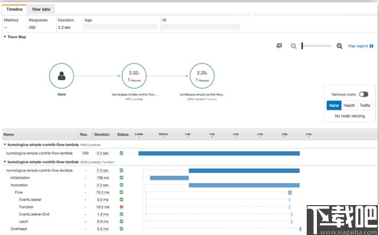Click the fit-to-screen map icon
The image size is (379, 235).
(279, 46)
